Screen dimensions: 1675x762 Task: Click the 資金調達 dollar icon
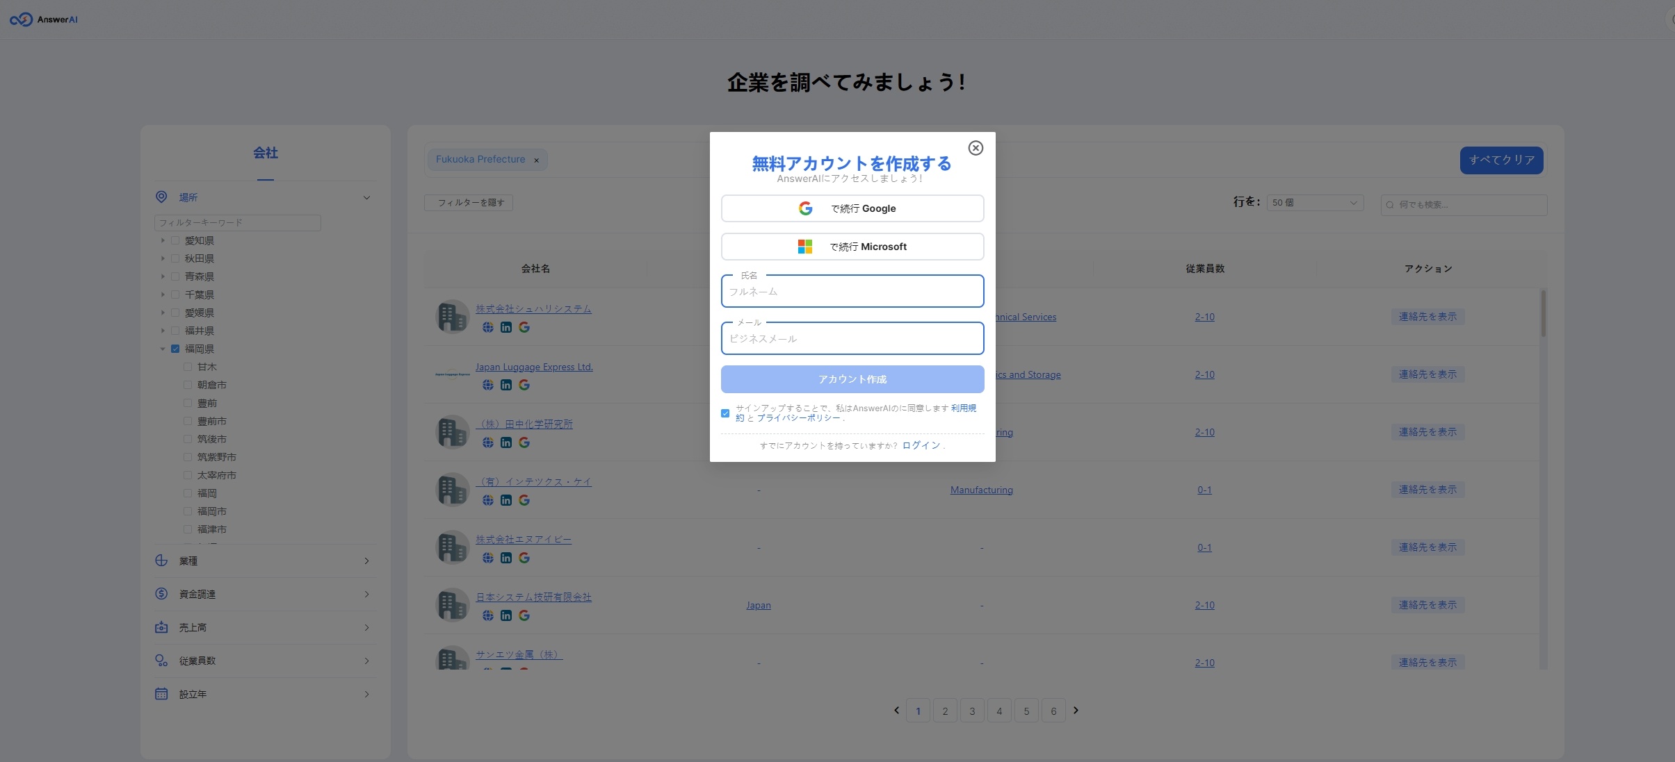point(161,594)
